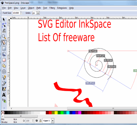Open the Path menu

pos(39,8)
